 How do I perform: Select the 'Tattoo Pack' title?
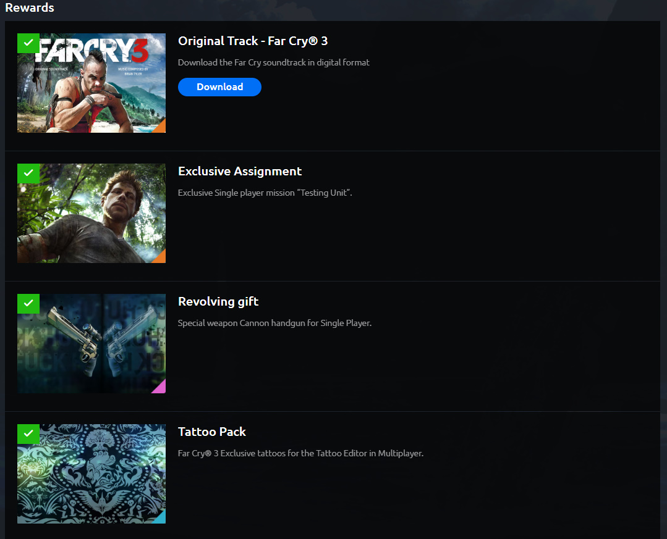(212, 432)
